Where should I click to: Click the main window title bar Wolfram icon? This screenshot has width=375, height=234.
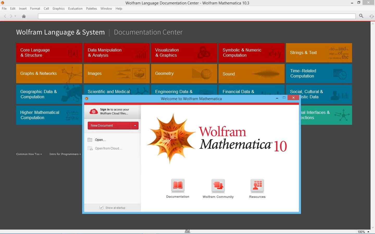click(2, 3)
